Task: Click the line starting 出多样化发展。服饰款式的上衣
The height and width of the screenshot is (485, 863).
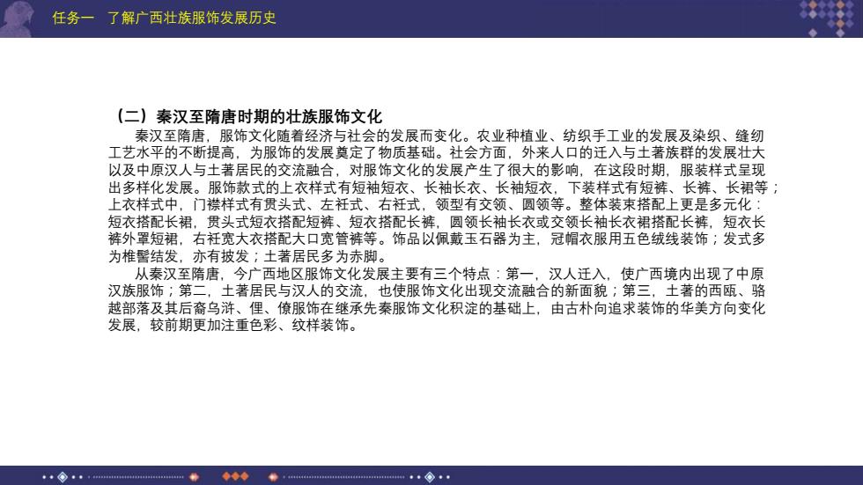Action: coord(444,187)
